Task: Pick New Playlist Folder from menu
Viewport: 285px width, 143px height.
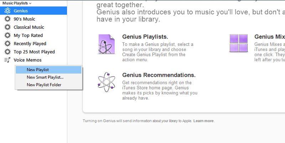Action: [44, 85]
